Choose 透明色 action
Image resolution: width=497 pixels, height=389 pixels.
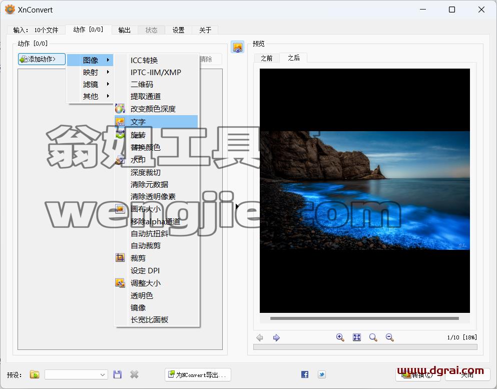point(157,295)
